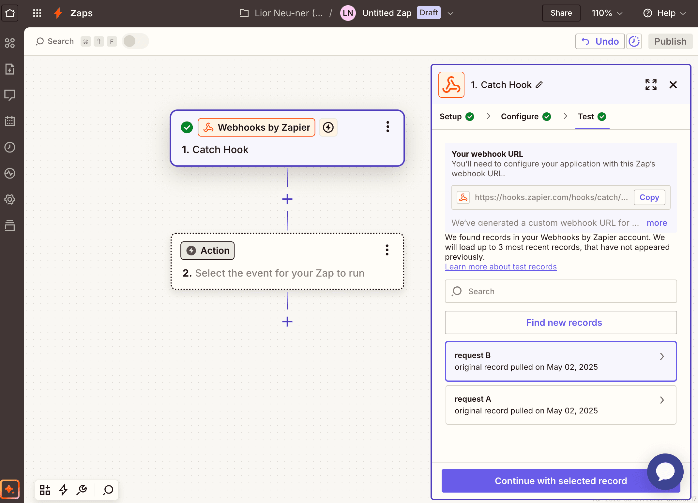
Task: Open the status activity sidebar icon
Action: [10, 173]
